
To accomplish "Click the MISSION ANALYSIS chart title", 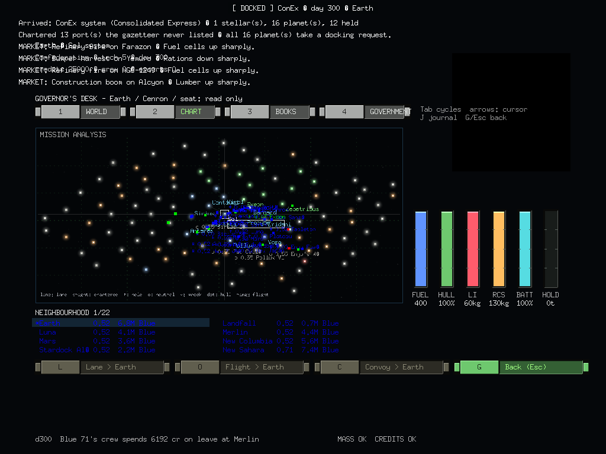I will tap(73, 134).
